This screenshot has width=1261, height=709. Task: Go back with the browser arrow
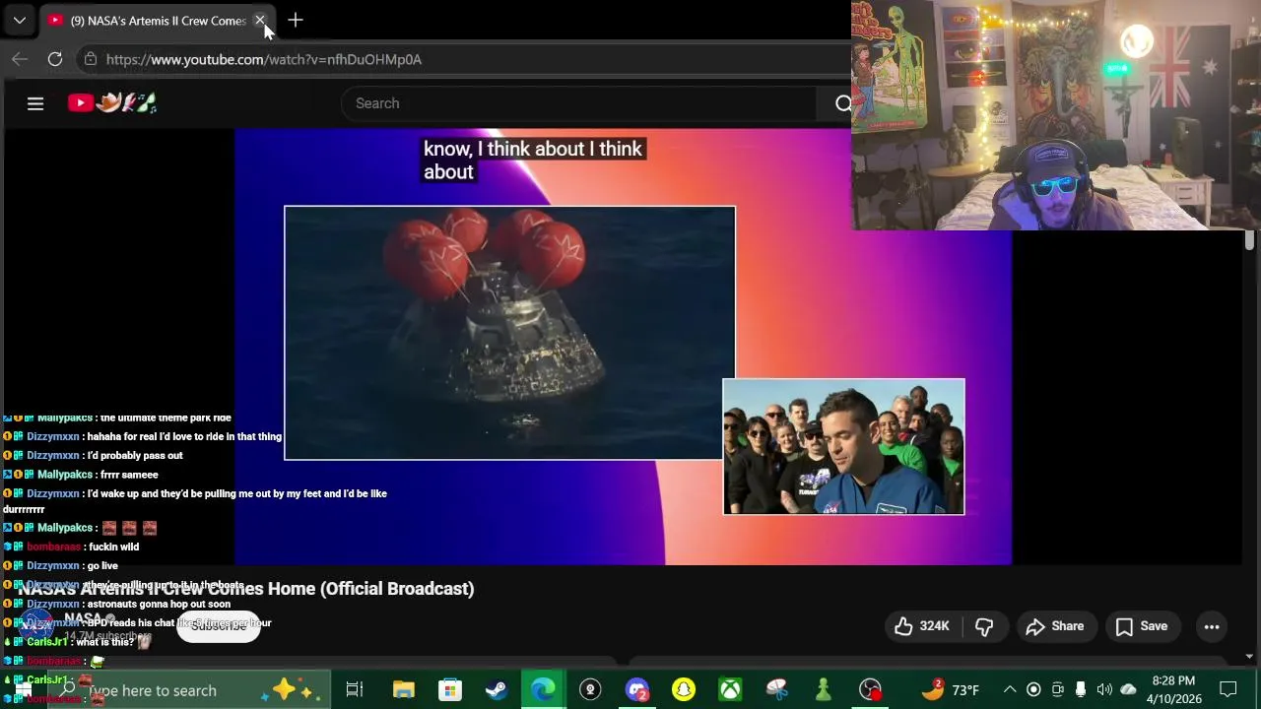pos(20,59)
